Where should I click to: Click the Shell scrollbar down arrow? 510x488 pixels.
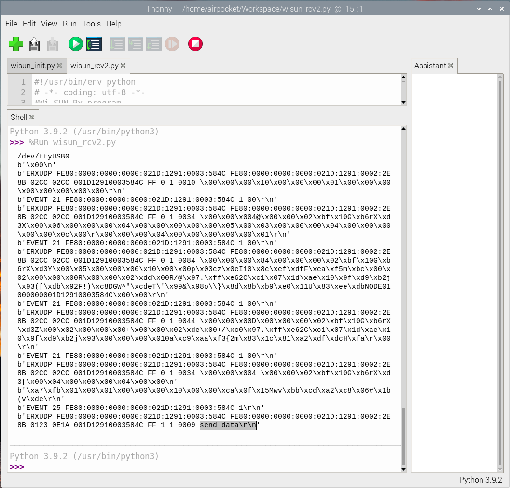[x=404, y=469]
